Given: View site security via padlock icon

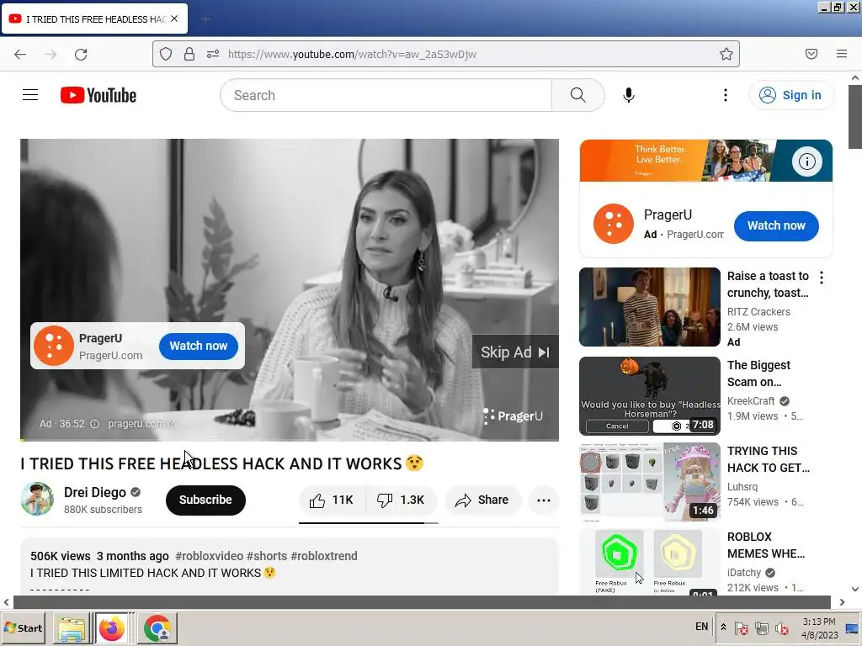Looking at the screenshot, I should (x=189, y=54).
